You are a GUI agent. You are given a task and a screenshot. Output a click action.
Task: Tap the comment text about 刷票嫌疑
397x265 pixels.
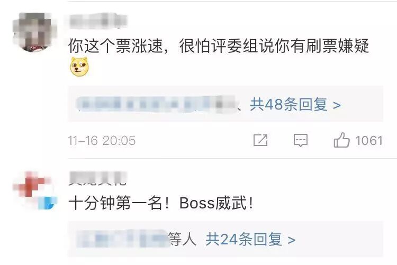coord(219,46)
